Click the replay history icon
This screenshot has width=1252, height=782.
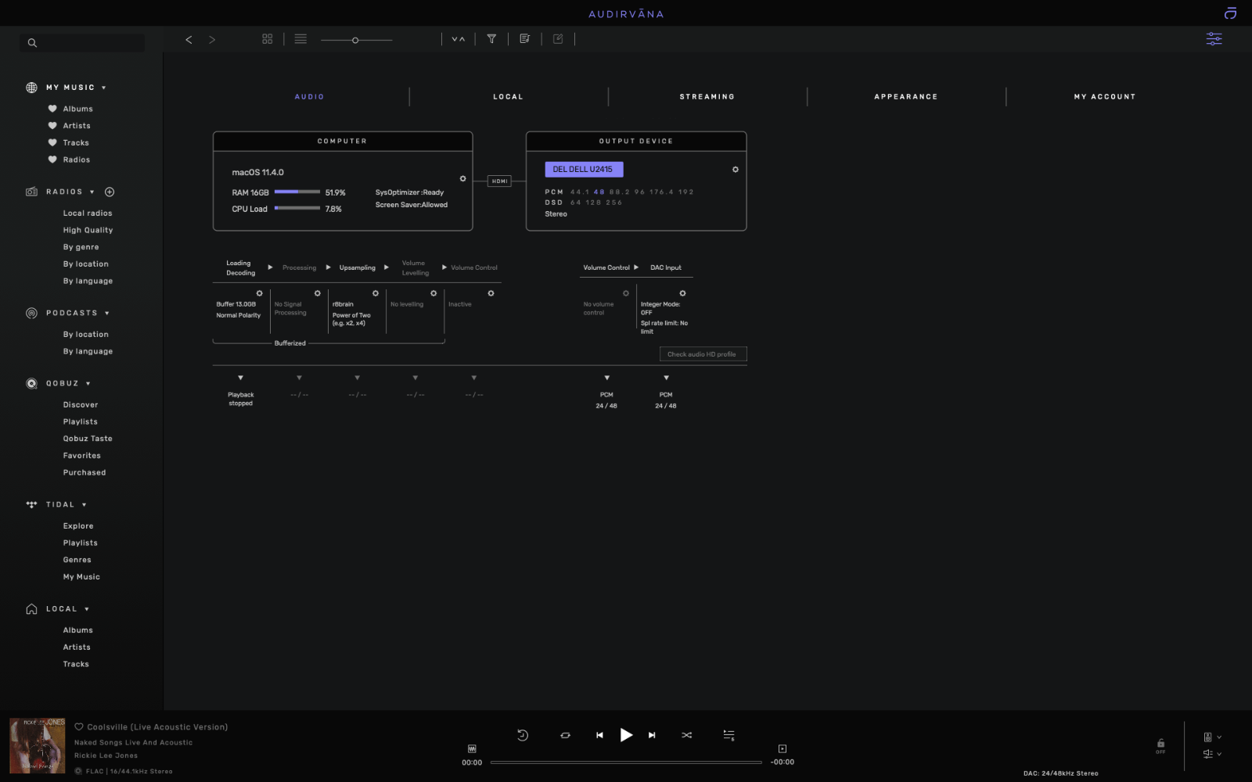[523, 735]
